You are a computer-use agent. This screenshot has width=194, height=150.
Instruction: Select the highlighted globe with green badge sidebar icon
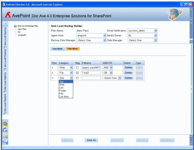point(5,124)
